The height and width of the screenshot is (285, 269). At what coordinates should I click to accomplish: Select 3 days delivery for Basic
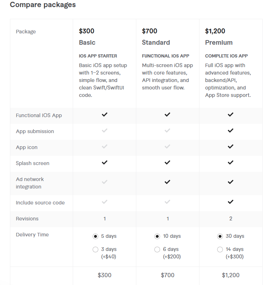pyautogui.click(x=95, y=250)
